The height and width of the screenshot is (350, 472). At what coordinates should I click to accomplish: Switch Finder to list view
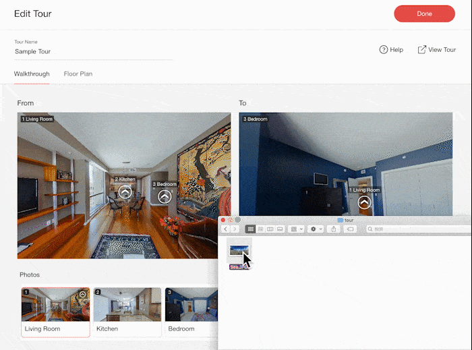pos(260,229)
